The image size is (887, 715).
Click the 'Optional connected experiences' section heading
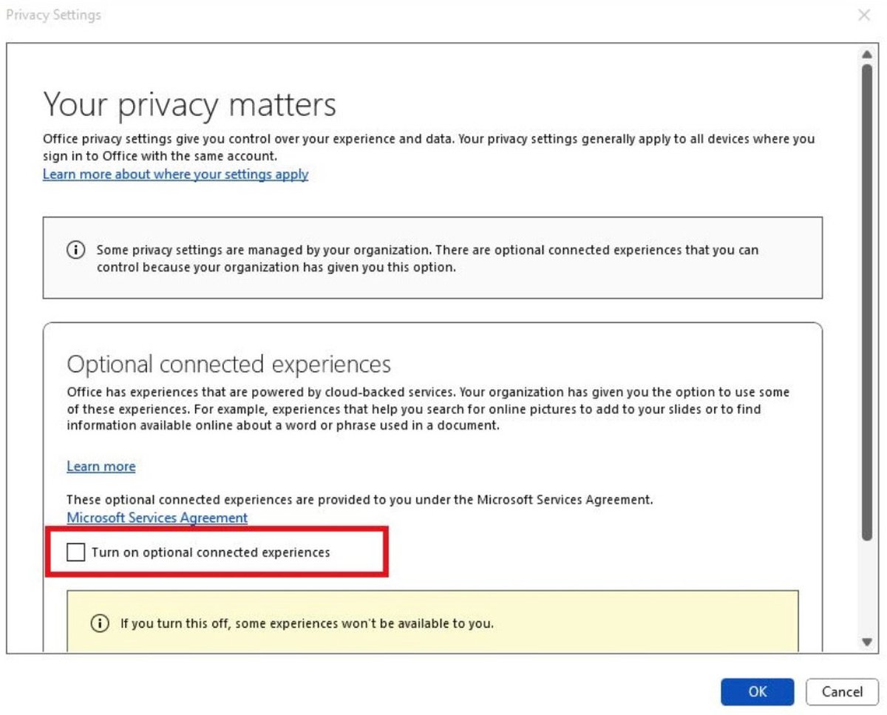[x=228, y=365]
